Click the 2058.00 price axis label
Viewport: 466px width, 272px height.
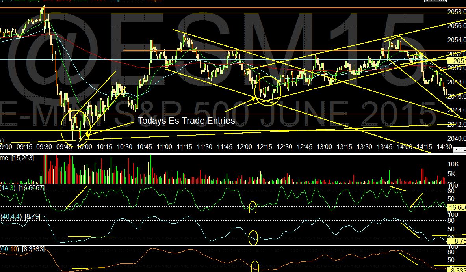[457, 12]
